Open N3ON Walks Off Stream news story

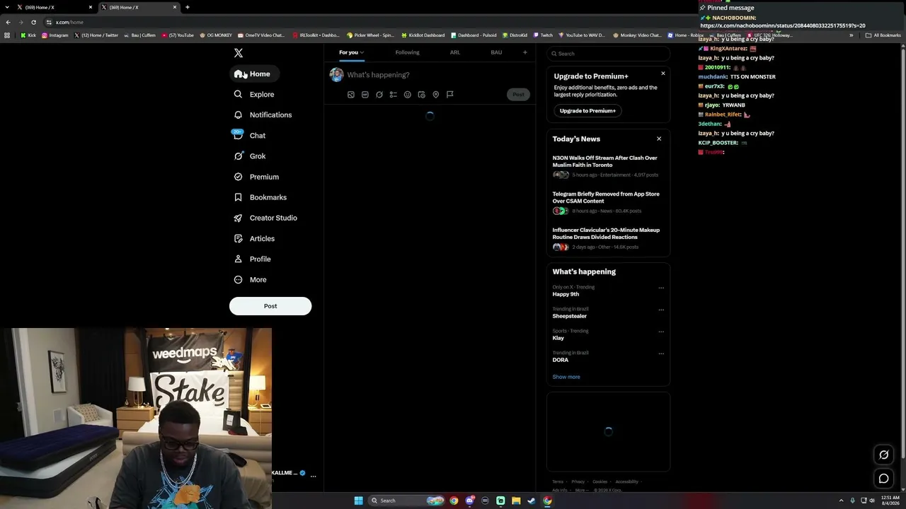click(607, 166)
